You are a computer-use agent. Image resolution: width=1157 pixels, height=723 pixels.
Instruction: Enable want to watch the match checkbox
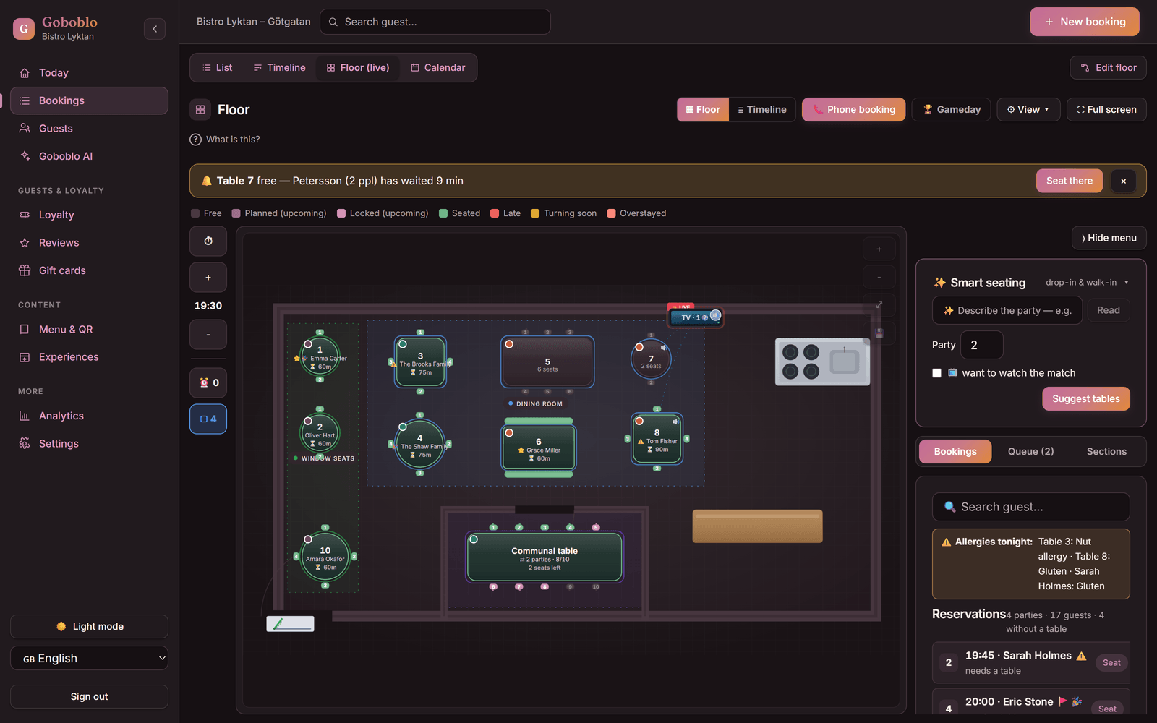[937, 373]
